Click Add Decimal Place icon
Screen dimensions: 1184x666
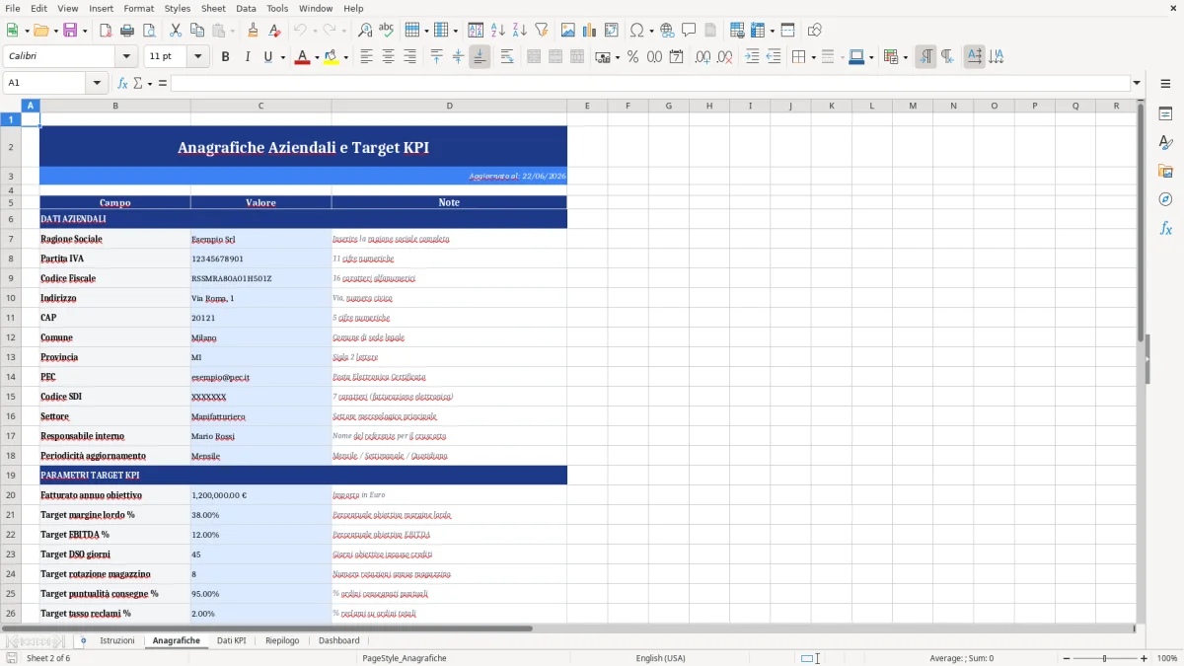click(703, 57)
